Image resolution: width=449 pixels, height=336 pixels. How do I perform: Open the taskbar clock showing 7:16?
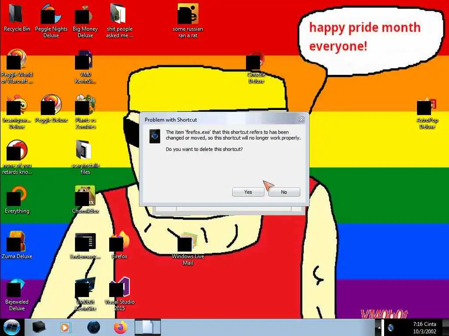(x=424, y=328)
